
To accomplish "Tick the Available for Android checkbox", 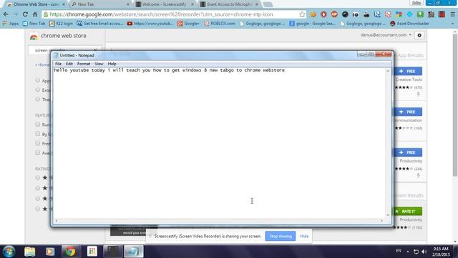I will click(x=38, y=153).
